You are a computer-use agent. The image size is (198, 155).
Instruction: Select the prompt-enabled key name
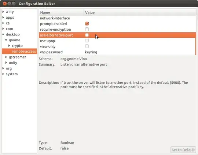pyautogui.click(x=54, y=24)
